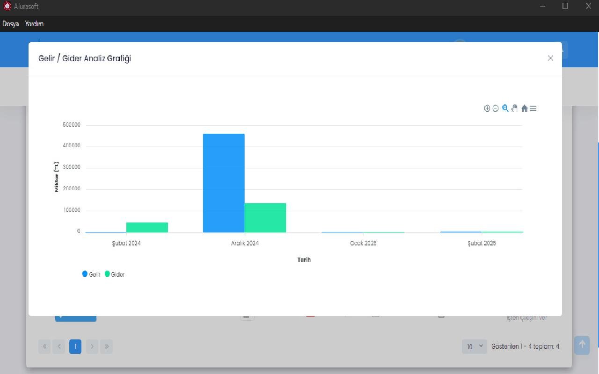Image resolution: width=599 pixels, height=374 pixels.
Task: Click the green Aralık 2024 expense bar
Action: [x=265, y=217]
